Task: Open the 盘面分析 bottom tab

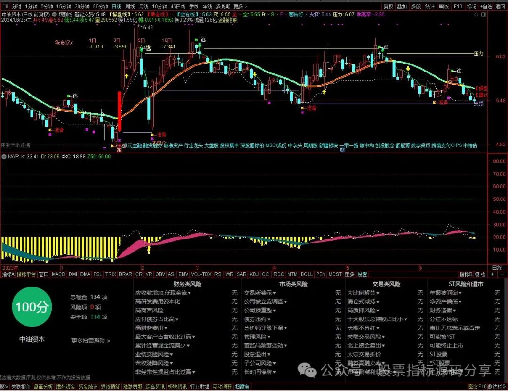Action: pos(43,387)
